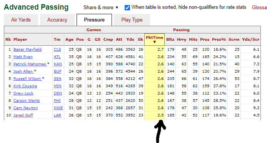Open the SEA team page link
The height and width of the screenshot is (143, 267).
click(x=58, y=79)
